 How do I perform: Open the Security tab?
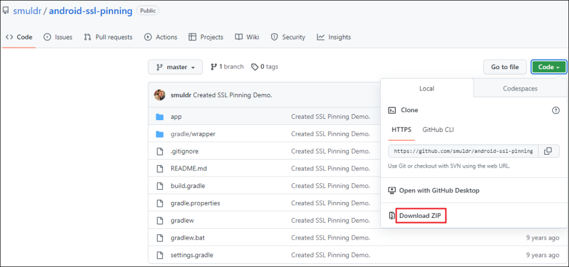[288, 37]
